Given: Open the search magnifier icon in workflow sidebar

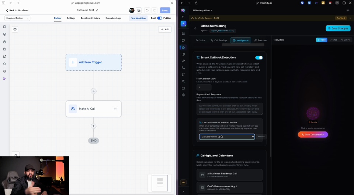Looking at the screenshot, I should pyautogui.click(x=4, y=64).
